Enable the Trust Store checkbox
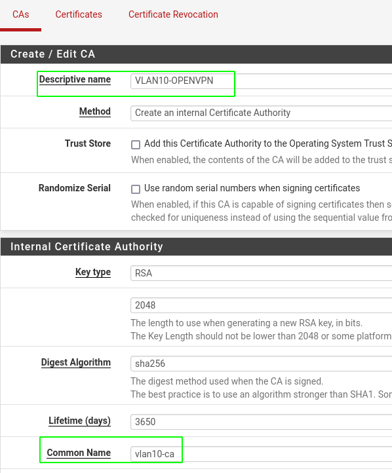Screen dimensions: 392x473 [136, 145]
